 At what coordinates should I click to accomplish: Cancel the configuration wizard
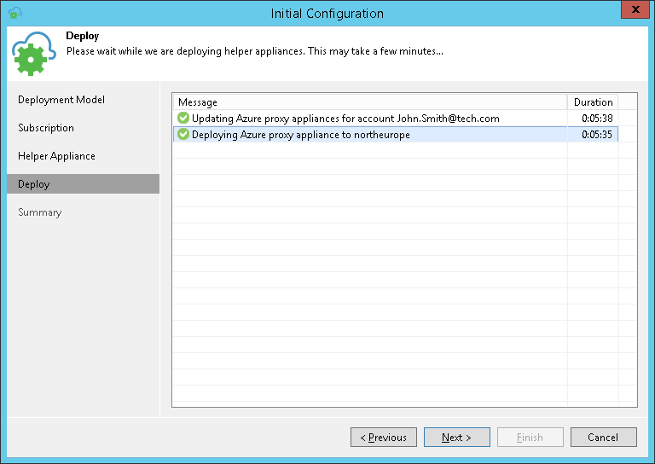coord(603,438)
